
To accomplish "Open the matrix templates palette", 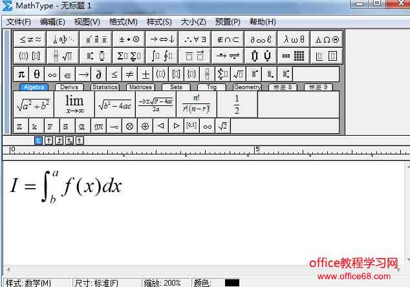I will click(x=294, y=56).
